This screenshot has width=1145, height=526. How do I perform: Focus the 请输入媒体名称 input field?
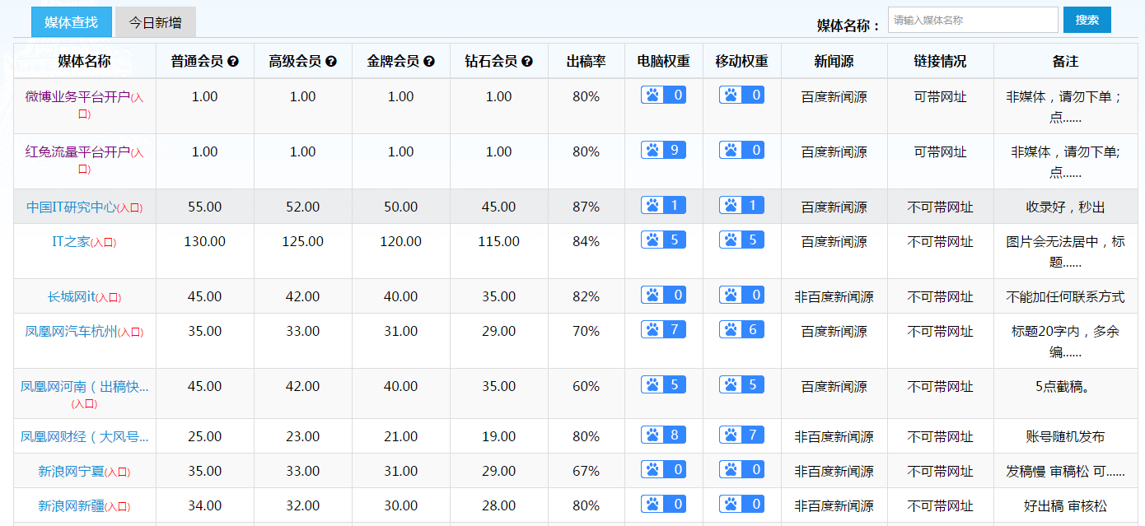coord(973,20)
